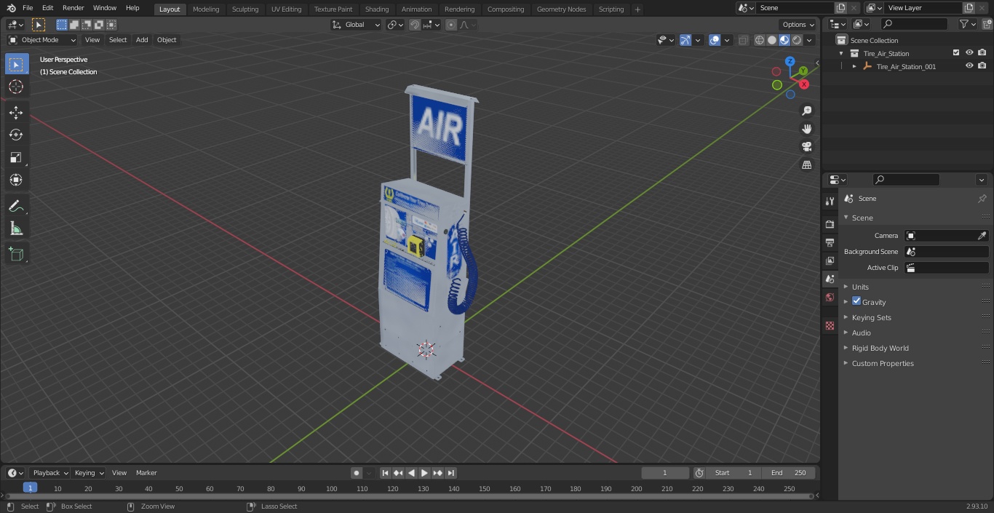Open the World properties tab
The width and height of the screenshot is (994, 513).
point(830,298)
